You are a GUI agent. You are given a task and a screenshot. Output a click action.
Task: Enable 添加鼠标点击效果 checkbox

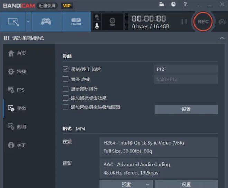pos(65,98)
